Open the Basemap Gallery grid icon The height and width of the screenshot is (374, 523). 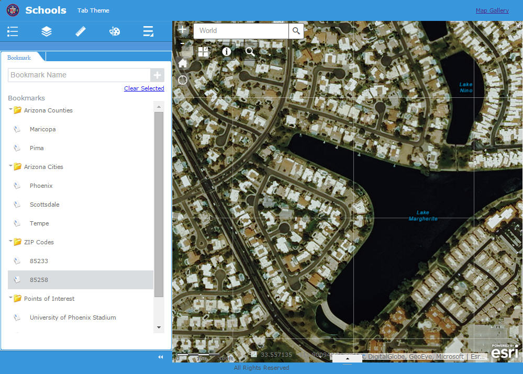(x=203, y=52)
